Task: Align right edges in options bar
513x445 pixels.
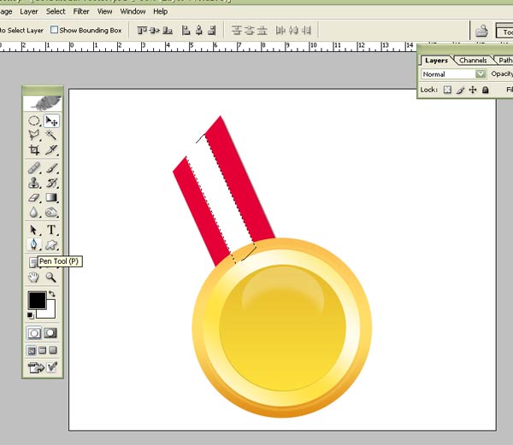Action: pyautogui.click(x=212, y=31)
